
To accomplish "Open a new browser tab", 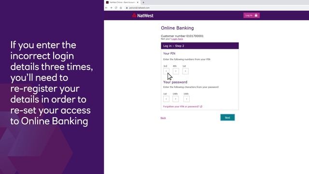I will 143,2.
